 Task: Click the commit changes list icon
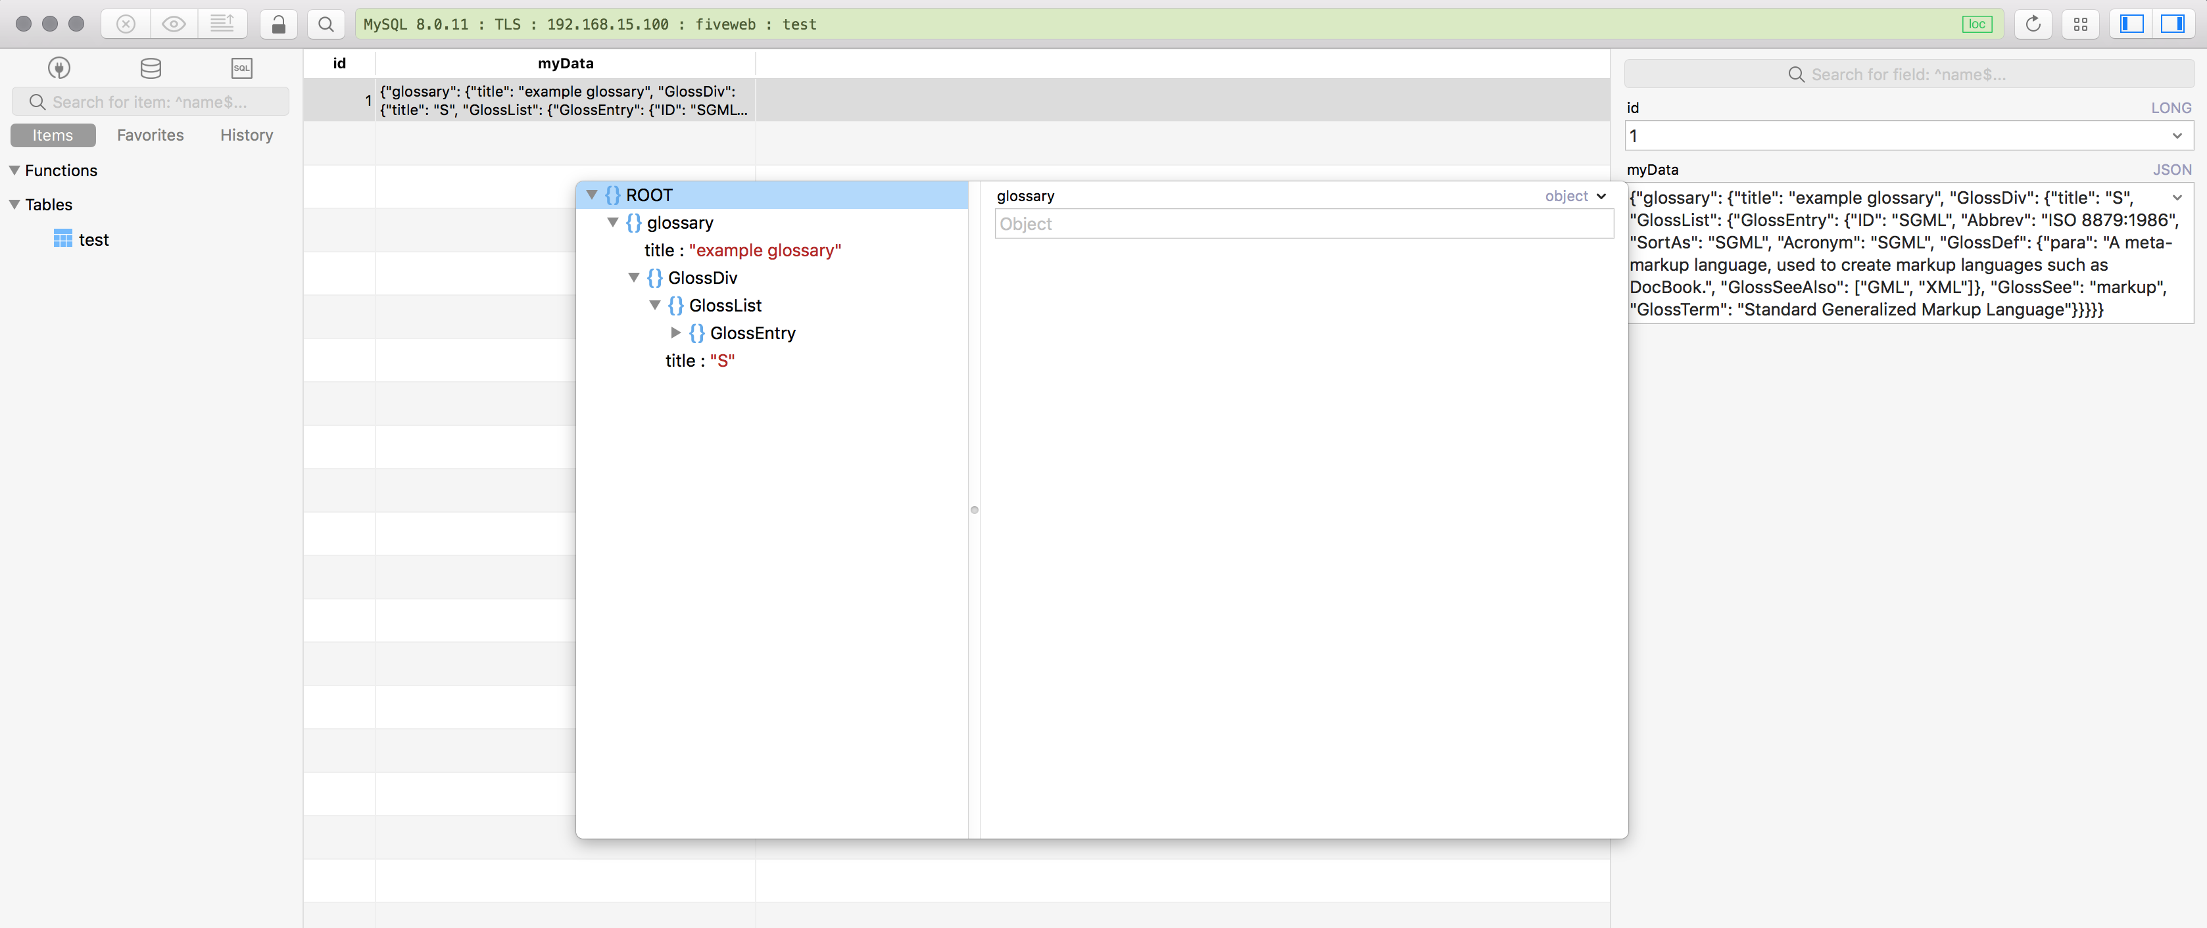click(x=223, y=24)
